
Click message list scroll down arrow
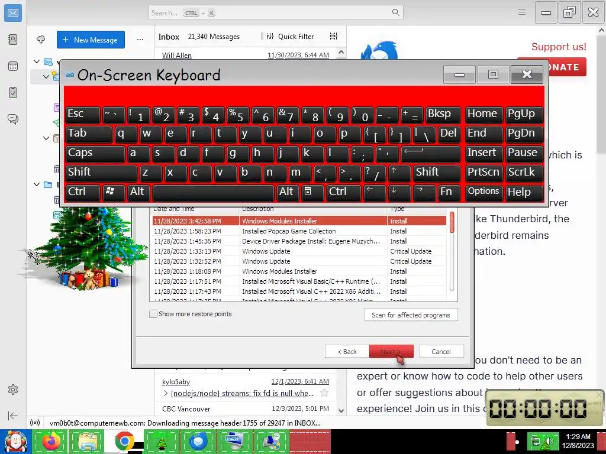coord(341,411)
